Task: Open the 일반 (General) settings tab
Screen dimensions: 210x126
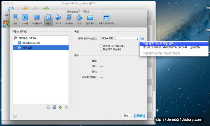Action: (16, 20)
